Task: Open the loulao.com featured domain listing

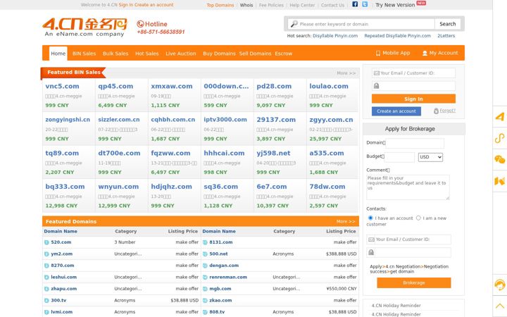Action: click(329, 86)
